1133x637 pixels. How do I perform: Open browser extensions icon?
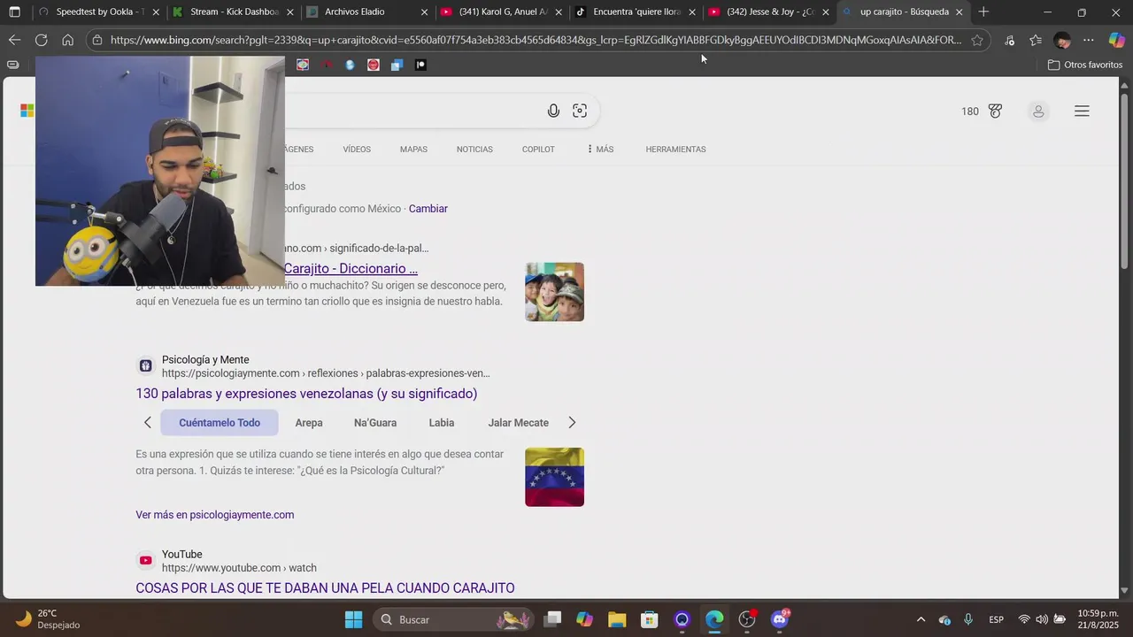[1010, 40]
